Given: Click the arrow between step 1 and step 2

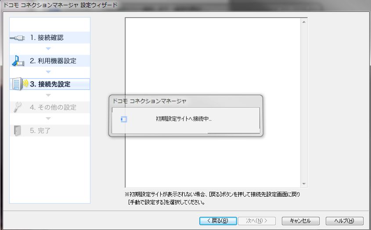Looking at the screenshot, I should pyautogui.click(x=48, y=49).
